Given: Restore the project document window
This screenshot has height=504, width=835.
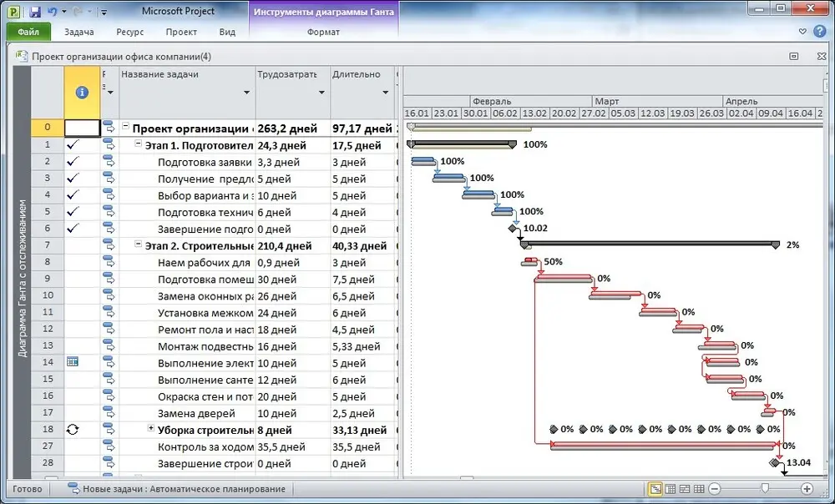Looking at the screenshot, I should [x=794, y=56].
